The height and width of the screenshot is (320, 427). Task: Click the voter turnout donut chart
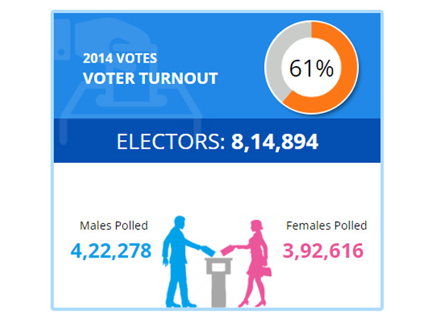point(311,68)
